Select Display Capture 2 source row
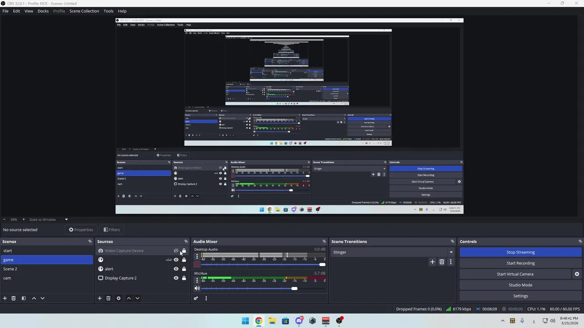 click(142, 278)
